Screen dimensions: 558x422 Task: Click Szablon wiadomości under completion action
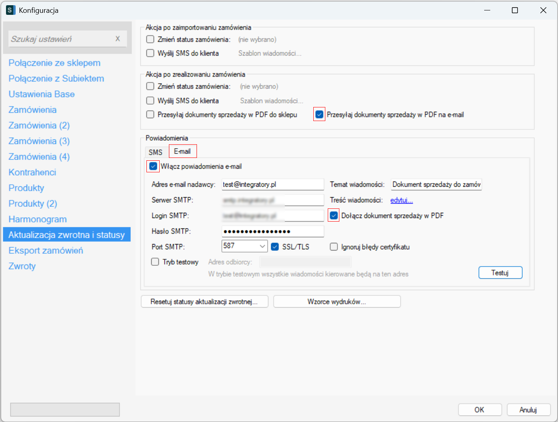pos(272,101)
